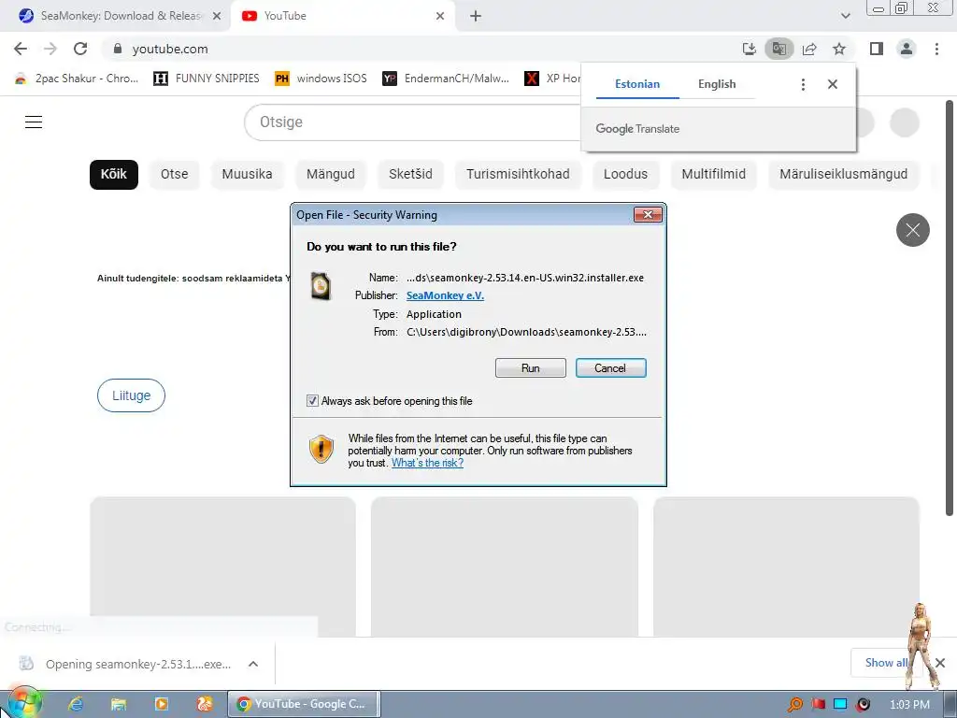
Task: Expand tab search chevron in Chrome title bar
Action: [x=845, y=16]
